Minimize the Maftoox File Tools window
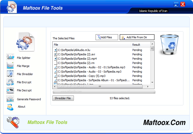 click(x=176, y=4)
